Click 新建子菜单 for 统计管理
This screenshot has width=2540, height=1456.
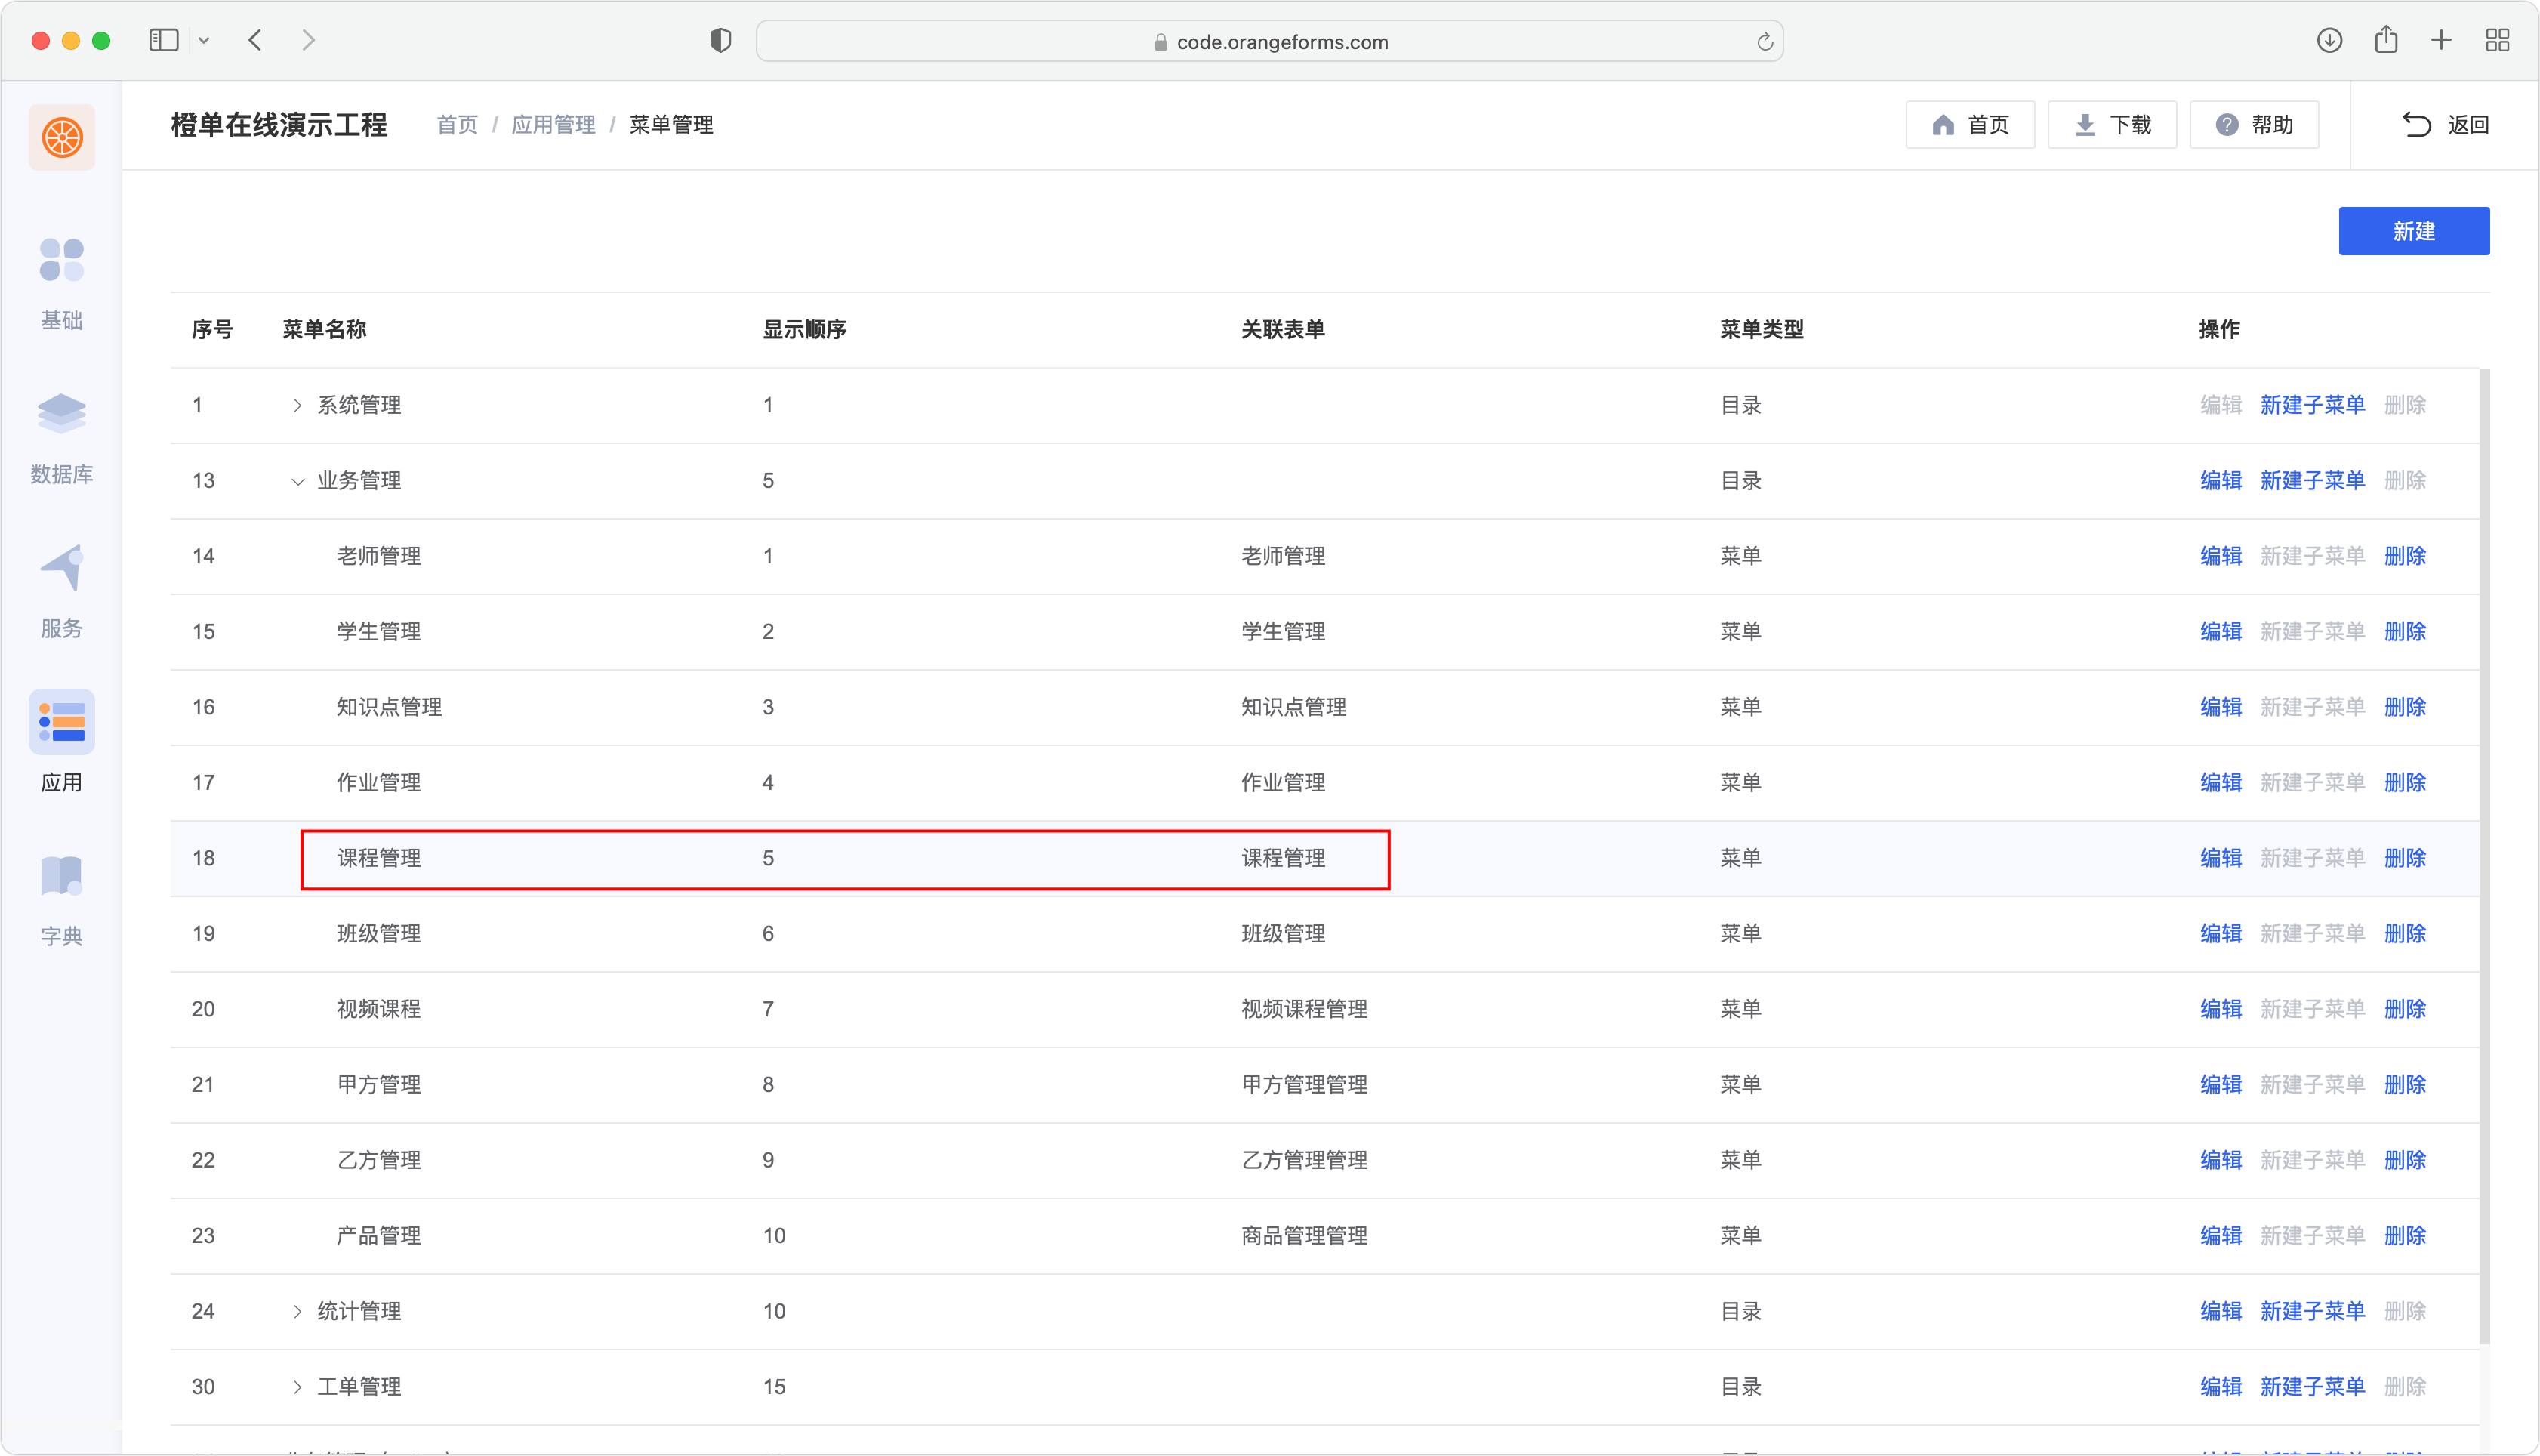(2312, 1311)
